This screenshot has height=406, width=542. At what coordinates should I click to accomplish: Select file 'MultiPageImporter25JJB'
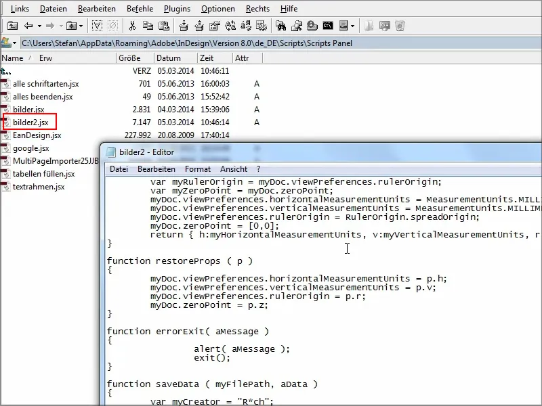(56, 161)
